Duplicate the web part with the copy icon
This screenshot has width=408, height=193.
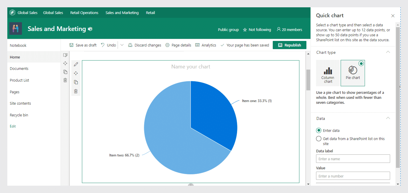76,82
